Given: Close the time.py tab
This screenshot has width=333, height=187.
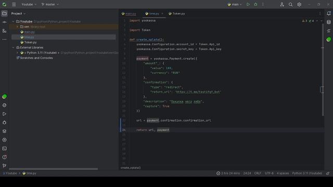Looking at the screenshot, I should (x=162, y=14).
